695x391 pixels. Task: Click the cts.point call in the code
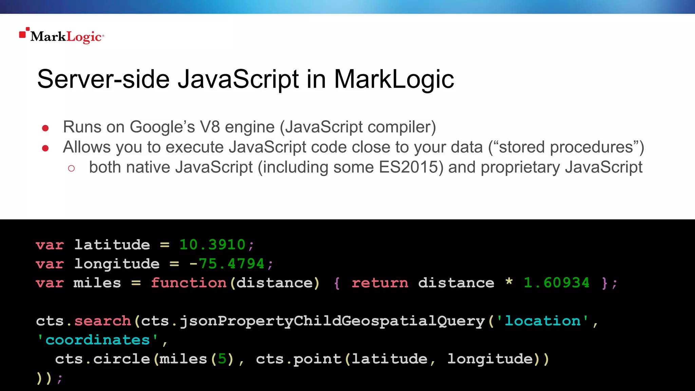click(299, 359)
